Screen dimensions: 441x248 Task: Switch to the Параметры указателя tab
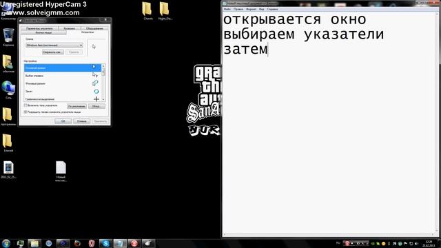click(x=39, y=28)
